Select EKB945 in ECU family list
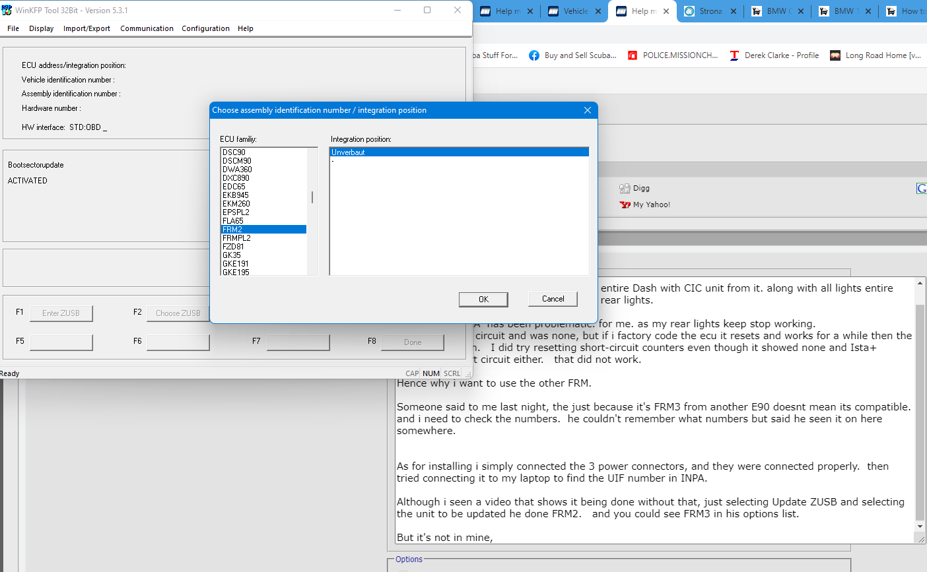This screenshot has height=572, width=927. coord(263,195)
